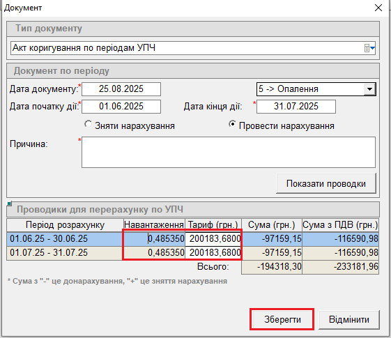Open document type list icon
391x338 pixels.
coord(369,48)
